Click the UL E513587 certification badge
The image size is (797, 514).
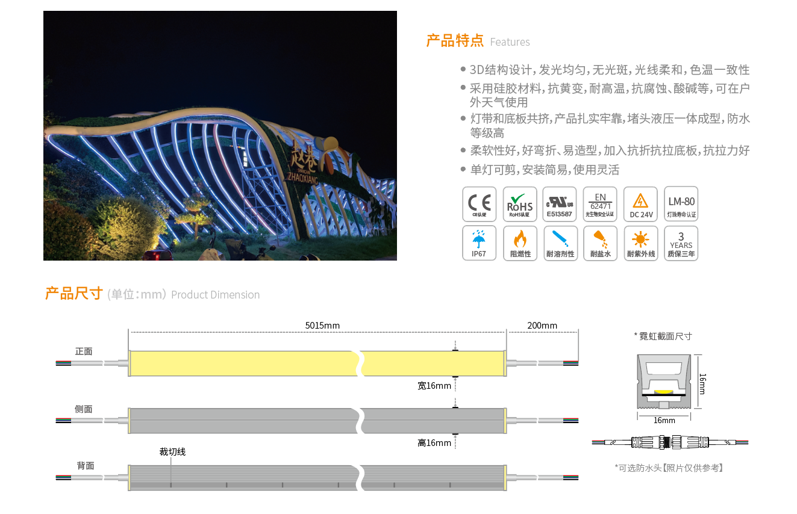560,204
